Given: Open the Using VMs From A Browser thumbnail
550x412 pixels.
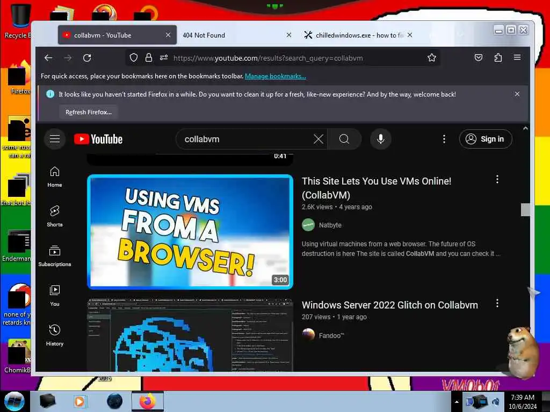Looking at the screenshot, I should pos(190,232).
